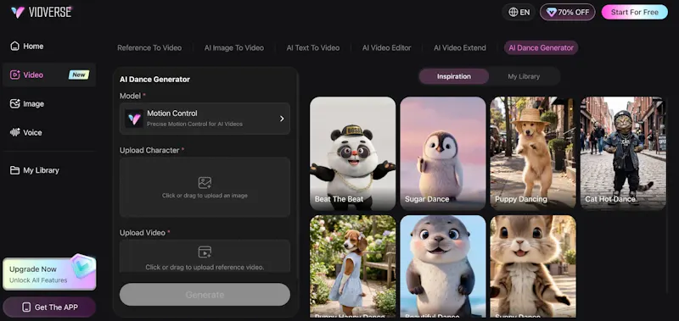This screenshot has width=679, height=321.
Task: Click the upload video play icon
Action: pos(205,252)
